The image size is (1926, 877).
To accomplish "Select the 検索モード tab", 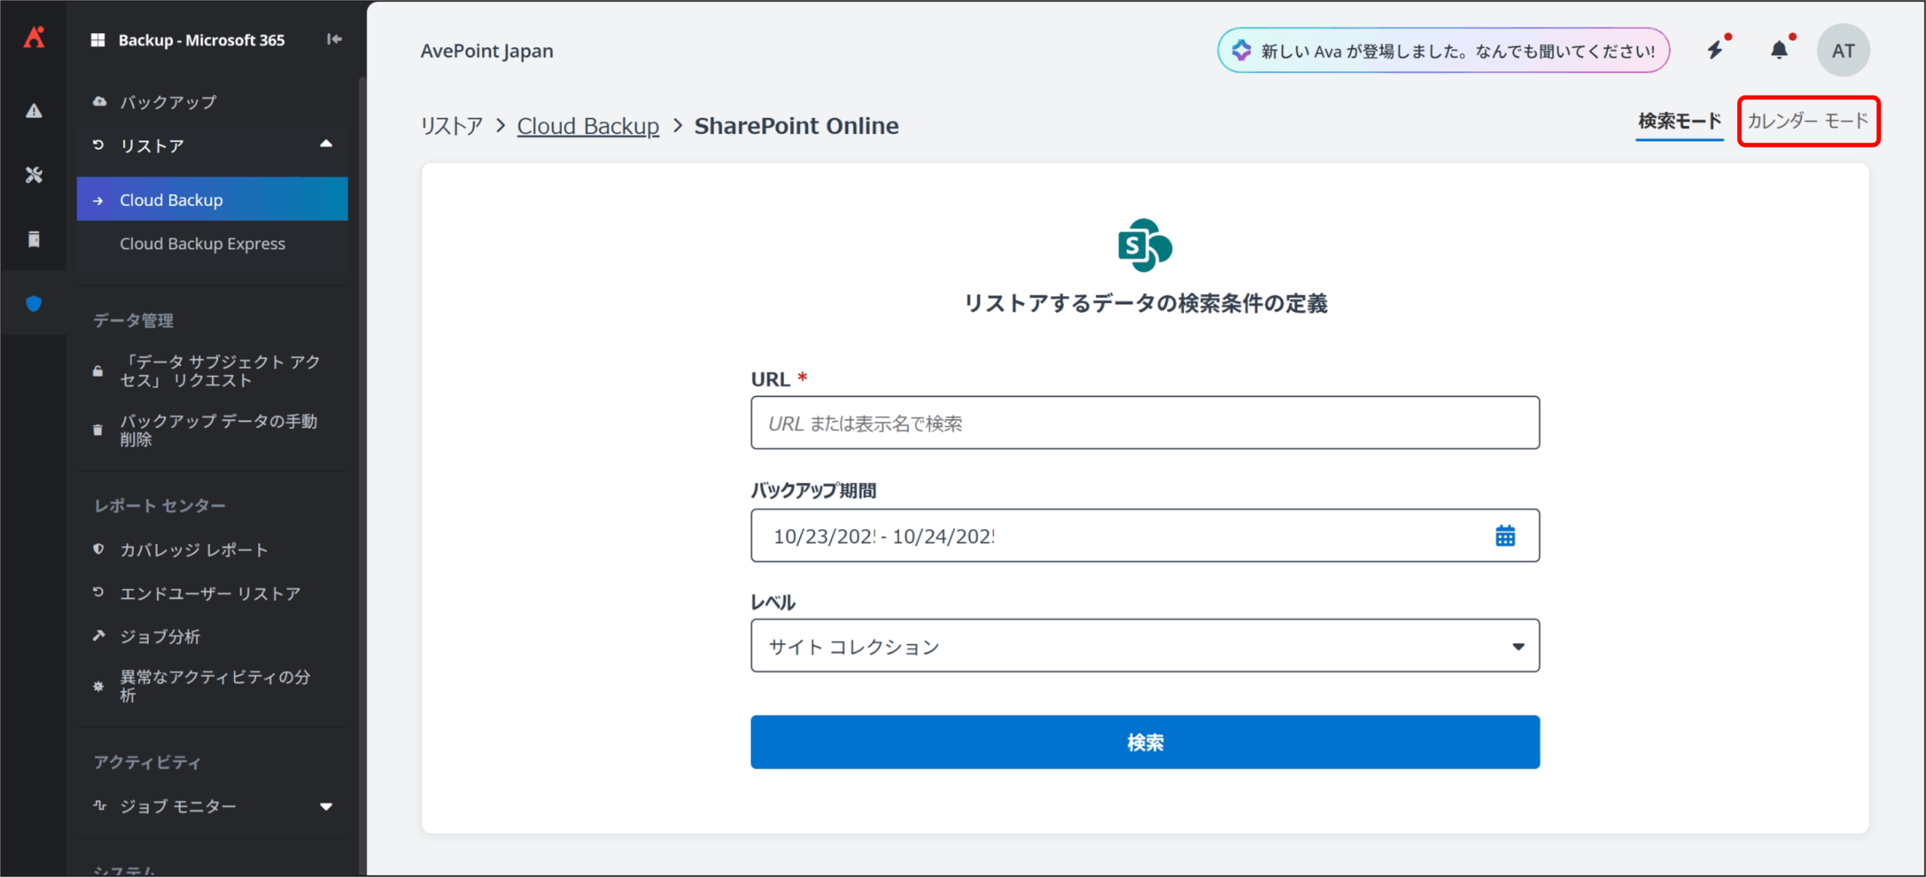I will click(x=1678, y=121).
